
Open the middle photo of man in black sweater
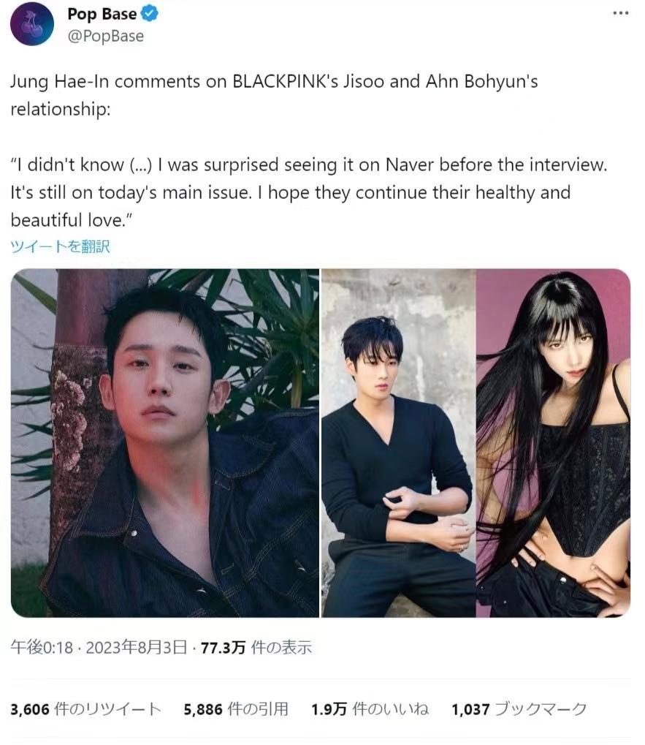399,443
